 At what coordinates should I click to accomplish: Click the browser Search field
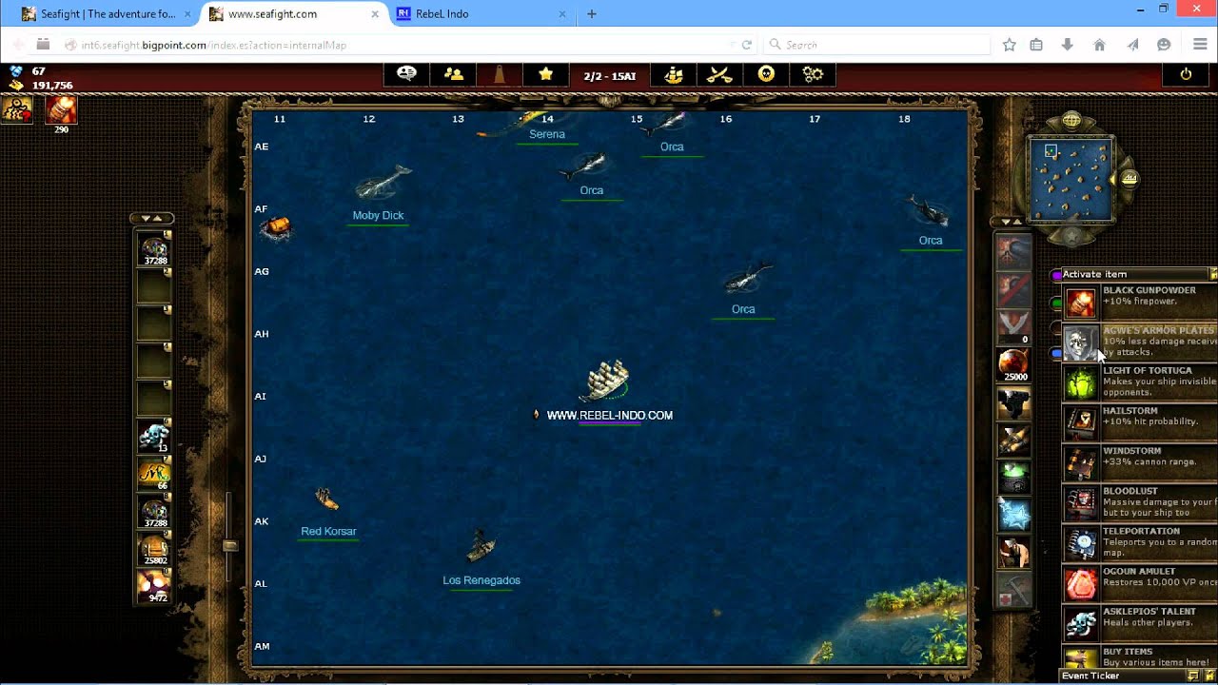pos(875,45)
